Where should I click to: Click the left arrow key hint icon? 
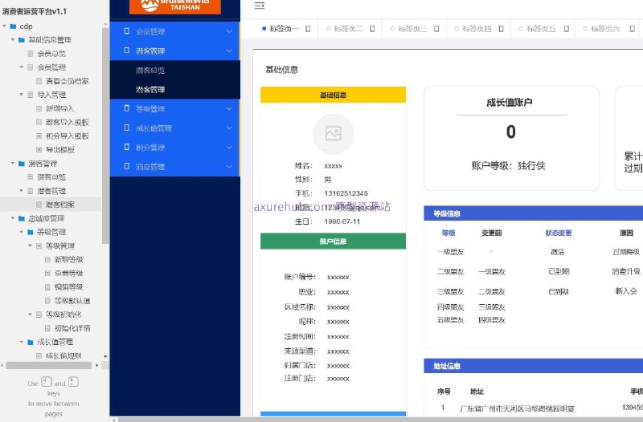coord(47,382)
